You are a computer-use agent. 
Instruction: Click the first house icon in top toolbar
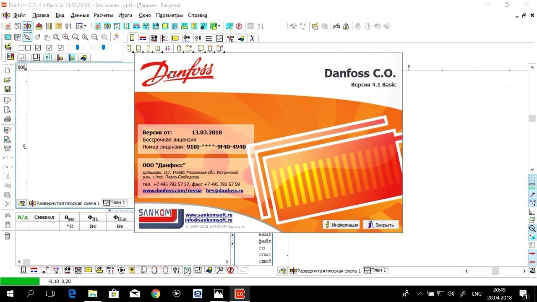click(x=8, y=26)
